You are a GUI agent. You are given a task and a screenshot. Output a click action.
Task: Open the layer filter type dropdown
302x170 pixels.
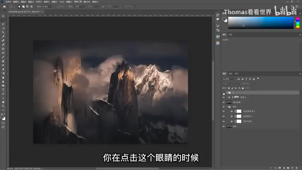(229, 79)
